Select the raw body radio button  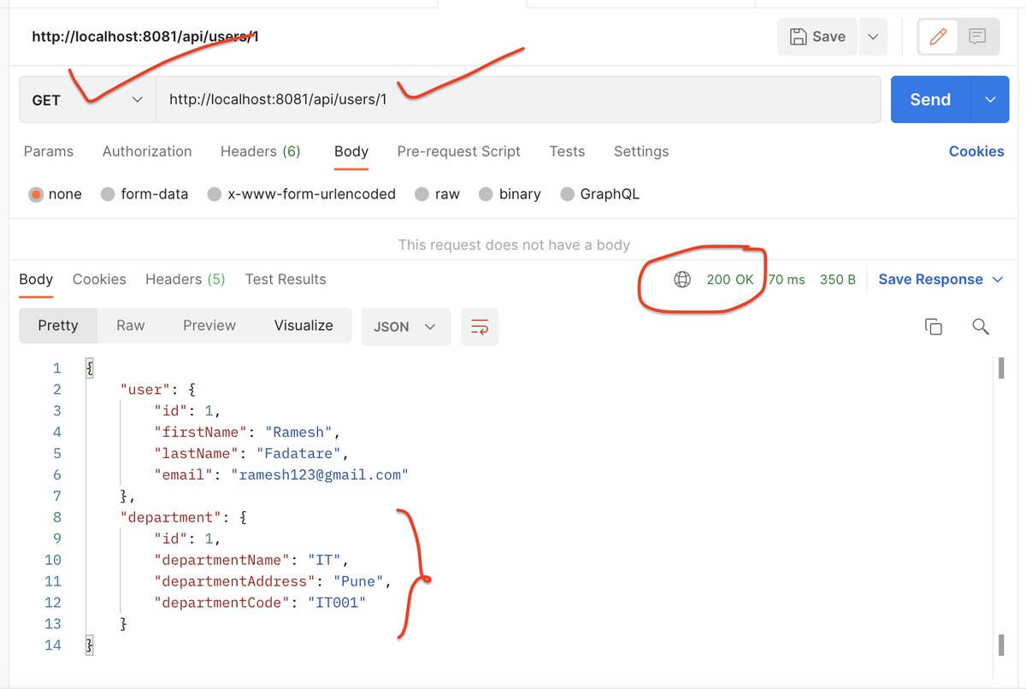422,194
